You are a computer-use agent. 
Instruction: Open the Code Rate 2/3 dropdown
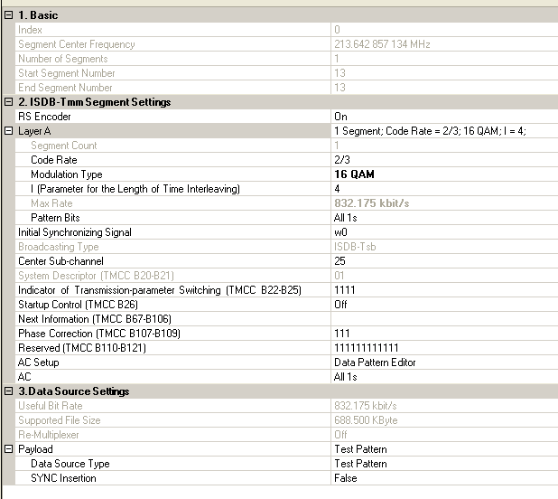point(442,160)
